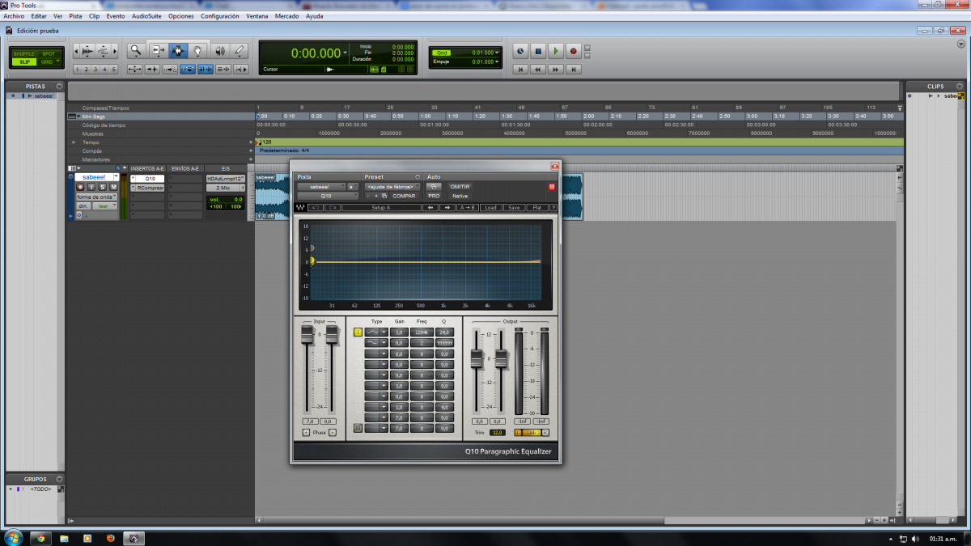Viewport: 971px width, 546px height.
Task: Open the Ayuda menu
Action: (315, 16)
